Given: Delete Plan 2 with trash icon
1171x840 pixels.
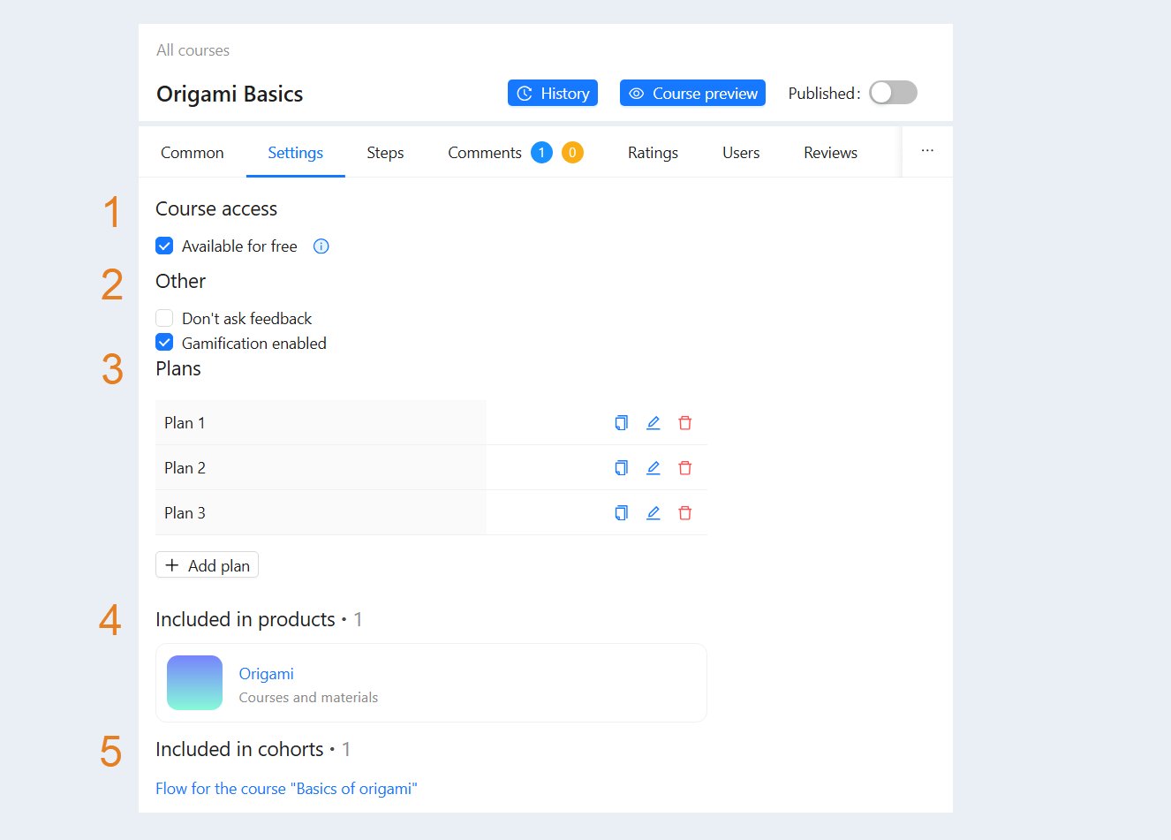Looking at the screenshot, I should [x=685, y=468].
